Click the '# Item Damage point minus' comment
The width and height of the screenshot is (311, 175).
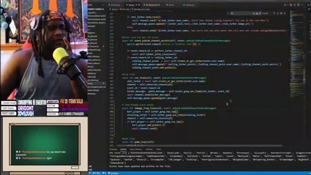[x=138, y=105]
